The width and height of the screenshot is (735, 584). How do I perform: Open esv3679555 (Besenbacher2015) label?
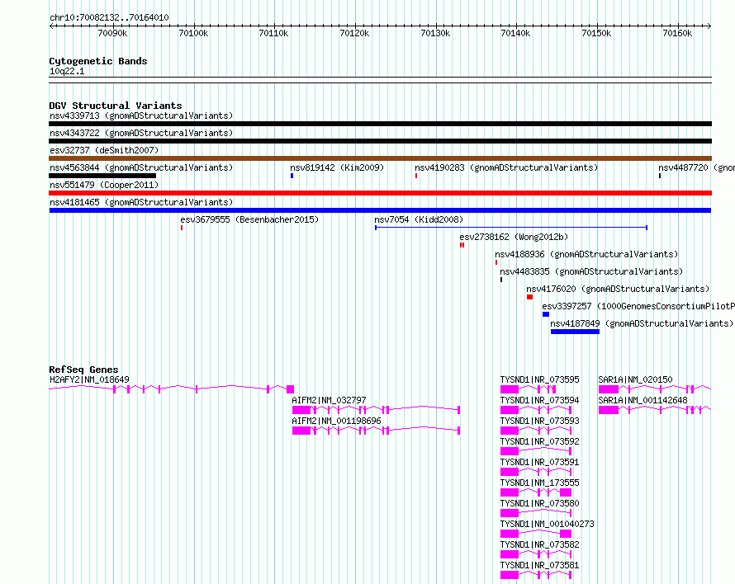tap(249, 219)
